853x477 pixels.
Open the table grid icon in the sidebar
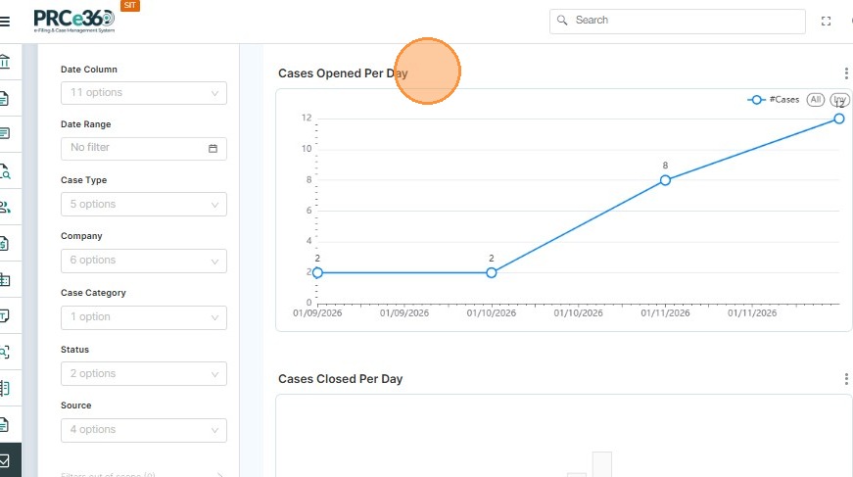tap(5, 280)
